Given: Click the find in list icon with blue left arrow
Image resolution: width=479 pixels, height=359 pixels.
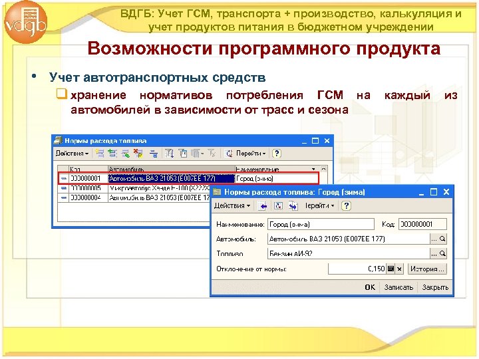Looking at the screenshot, I should tap(263, 206).
